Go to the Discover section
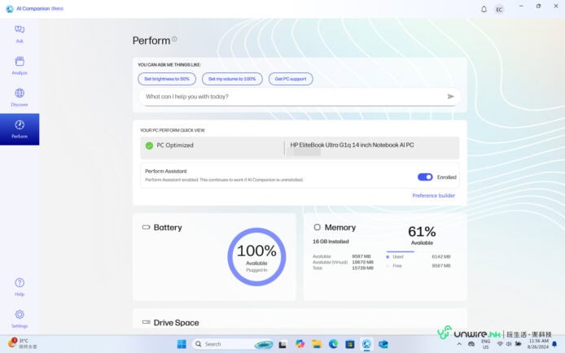Viewport: 565px width, 353px height. point(20,97)
